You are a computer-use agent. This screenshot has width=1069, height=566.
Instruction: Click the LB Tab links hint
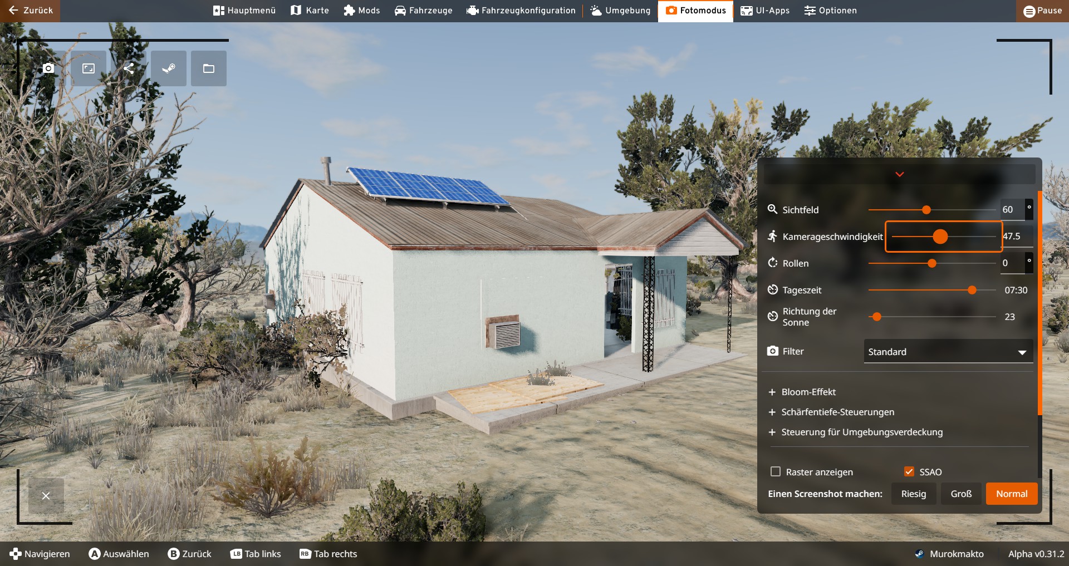click(256, 554)
